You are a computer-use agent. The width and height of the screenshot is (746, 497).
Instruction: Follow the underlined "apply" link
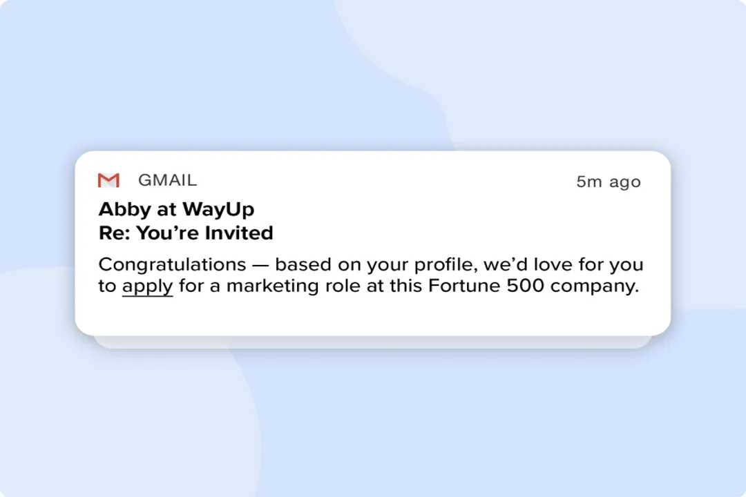pos(147,286)
